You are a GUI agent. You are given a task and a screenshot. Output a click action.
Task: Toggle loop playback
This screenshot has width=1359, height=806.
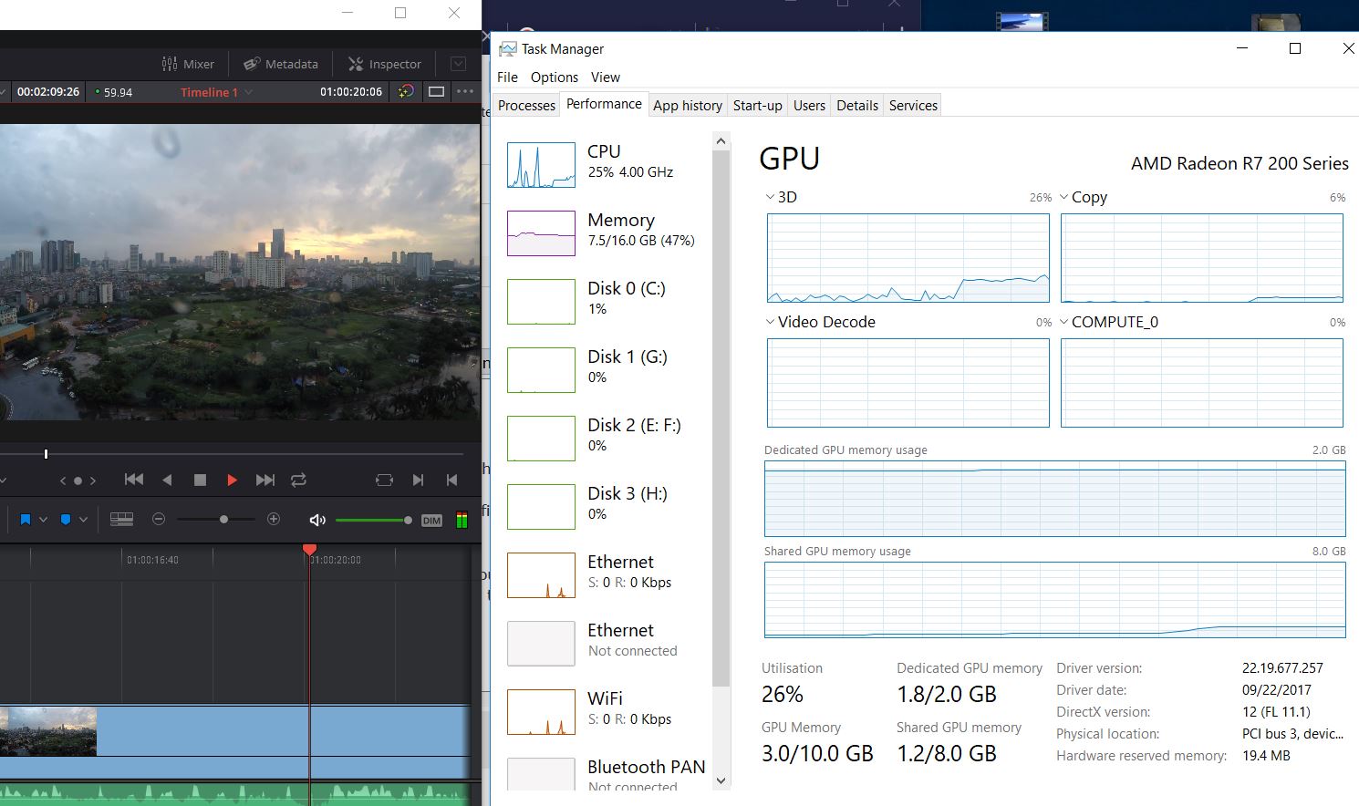[x=298, y=480]
